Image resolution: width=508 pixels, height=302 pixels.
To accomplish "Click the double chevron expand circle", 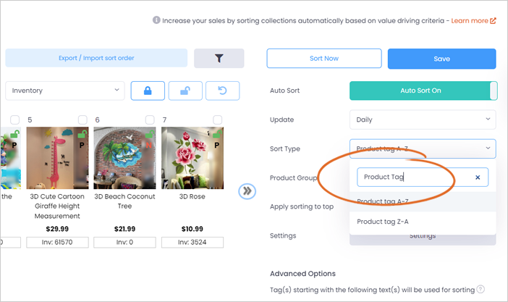I will [x=247, y=191].
